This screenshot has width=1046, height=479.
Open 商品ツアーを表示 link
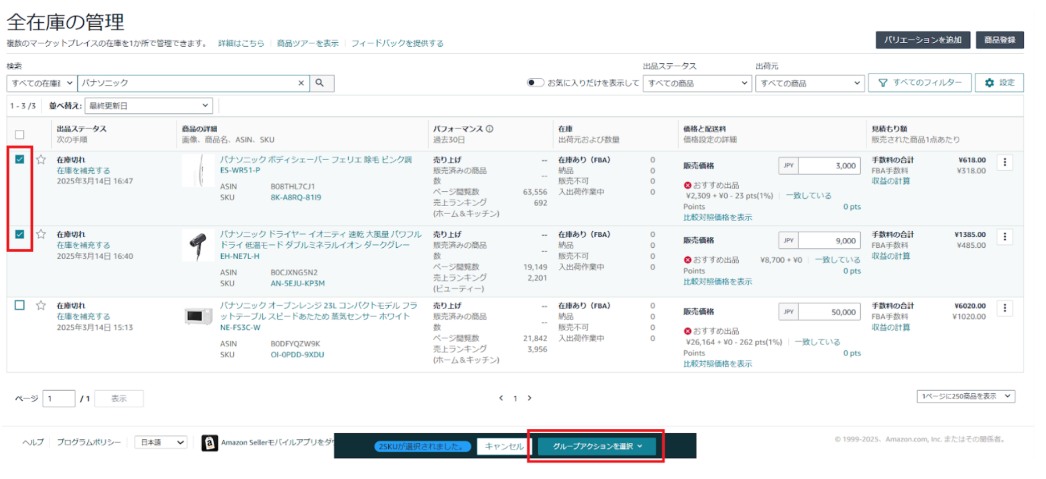click(x=308, y=43)
